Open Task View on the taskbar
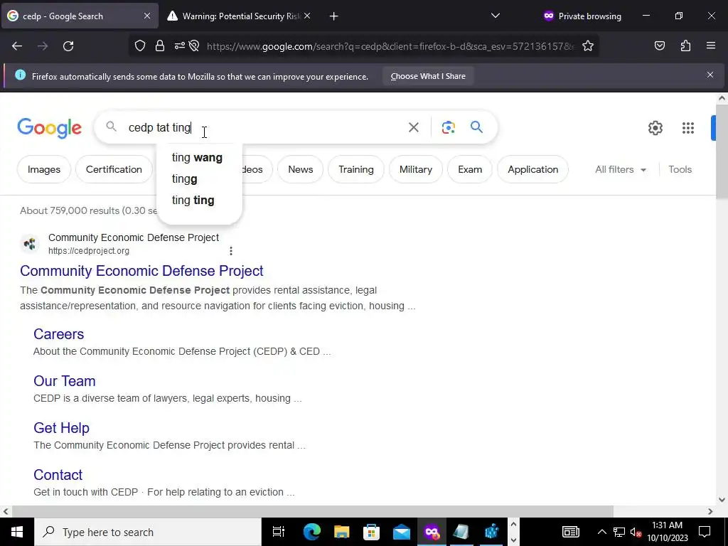This screenshot has width=728, height=546. (278, 532)
